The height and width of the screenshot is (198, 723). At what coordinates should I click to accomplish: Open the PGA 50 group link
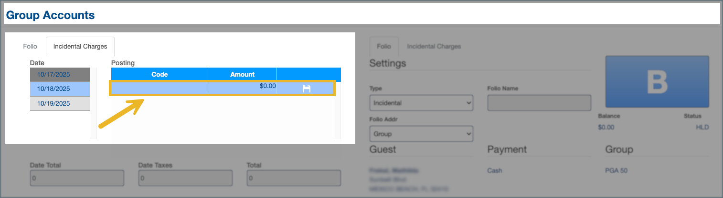pos(617,170)
